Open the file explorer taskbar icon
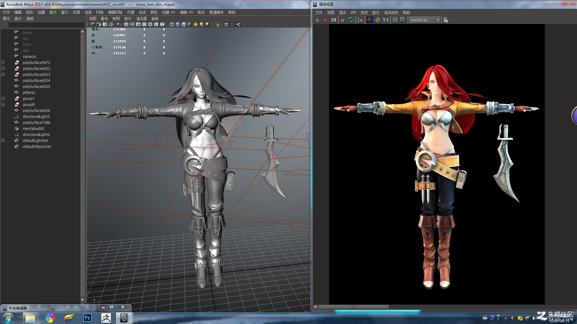This screenshot has width=577, height=324. pos(30,318)
